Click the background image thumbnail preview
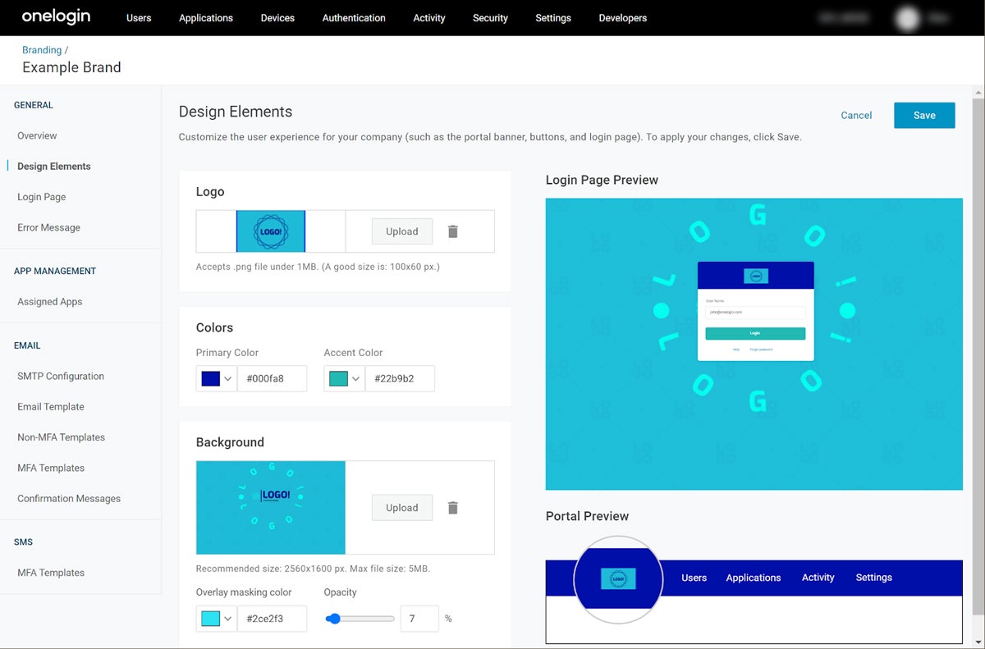Screen dimensions: 985x649 (x=271, y=507)
